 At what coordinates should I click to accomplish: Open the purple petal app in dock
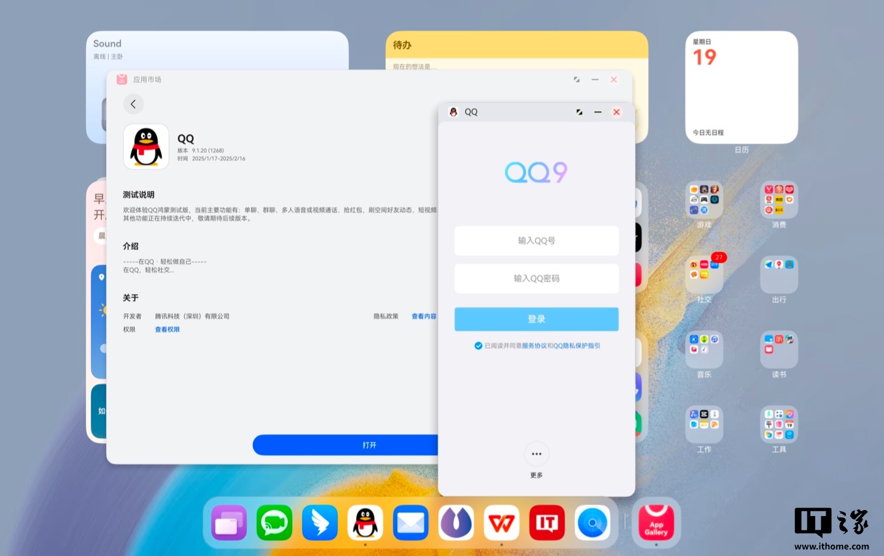click(456, 523)
